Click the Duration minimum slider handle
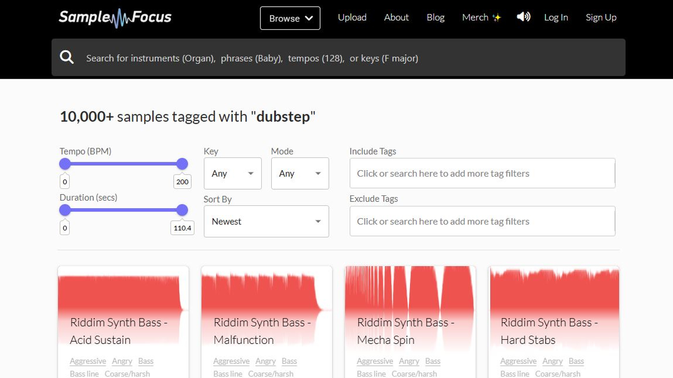The image size is (673, 378). [x=65, y=210]
